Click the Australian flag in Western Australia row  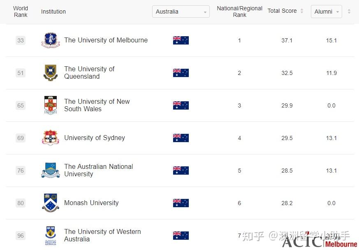[181, 236]
